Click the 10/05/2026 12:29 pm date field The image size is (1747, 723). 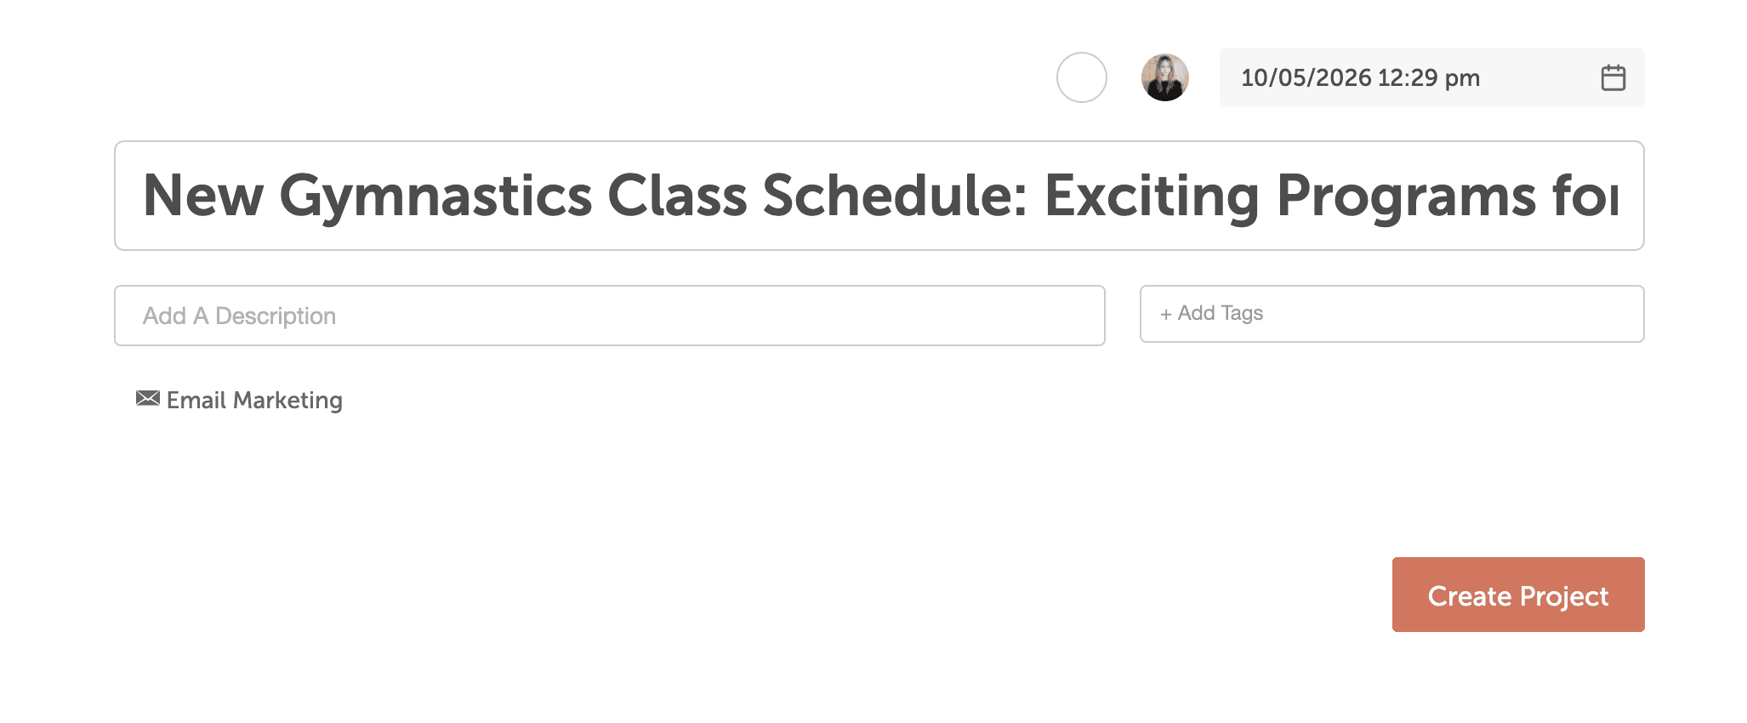click(1403, 77)
